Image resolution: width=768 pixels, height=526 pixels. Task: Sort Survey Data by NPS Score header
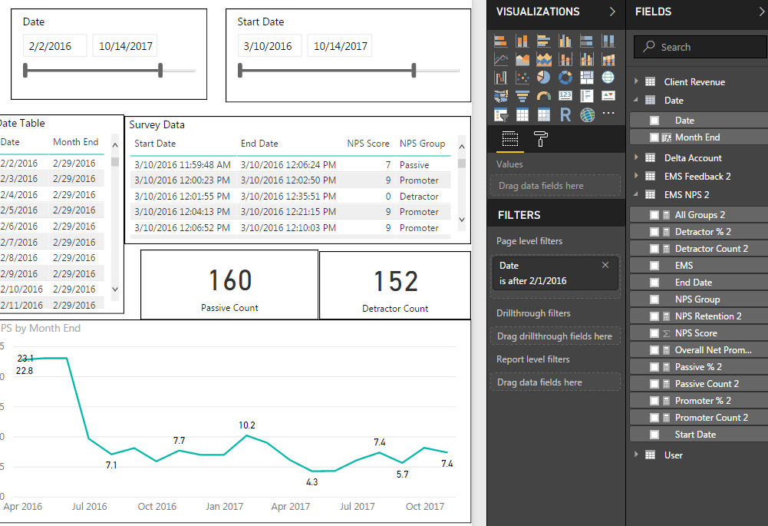368,144
